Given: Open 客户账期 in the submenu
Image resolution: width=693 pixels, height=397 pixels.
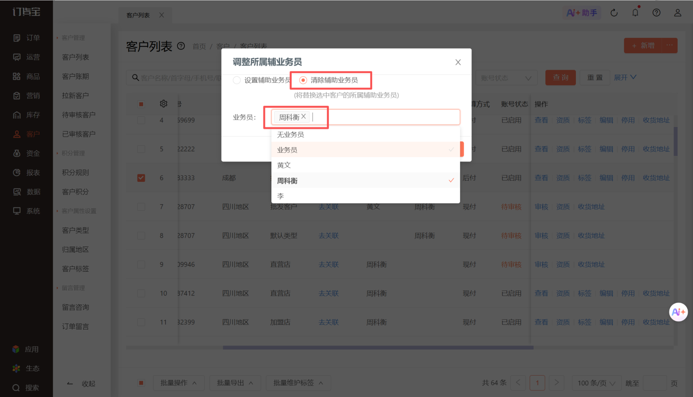Looking at the screenshot, I should 75,77.
